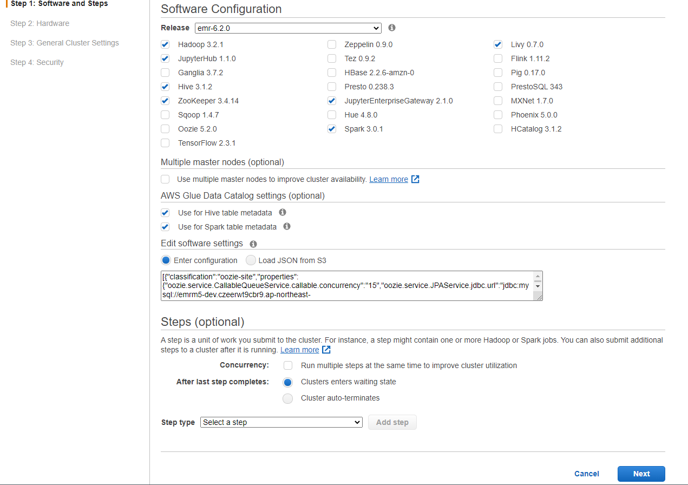
Task: Enable Sqoop 1.4.7
Action: click(x=165, y=115)
